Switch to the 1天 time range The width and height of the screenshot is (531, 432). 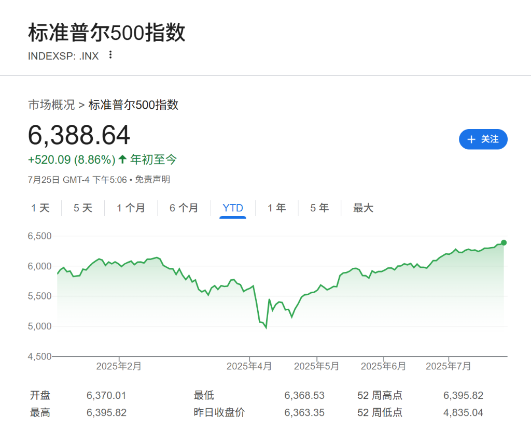tap(40, 208)
